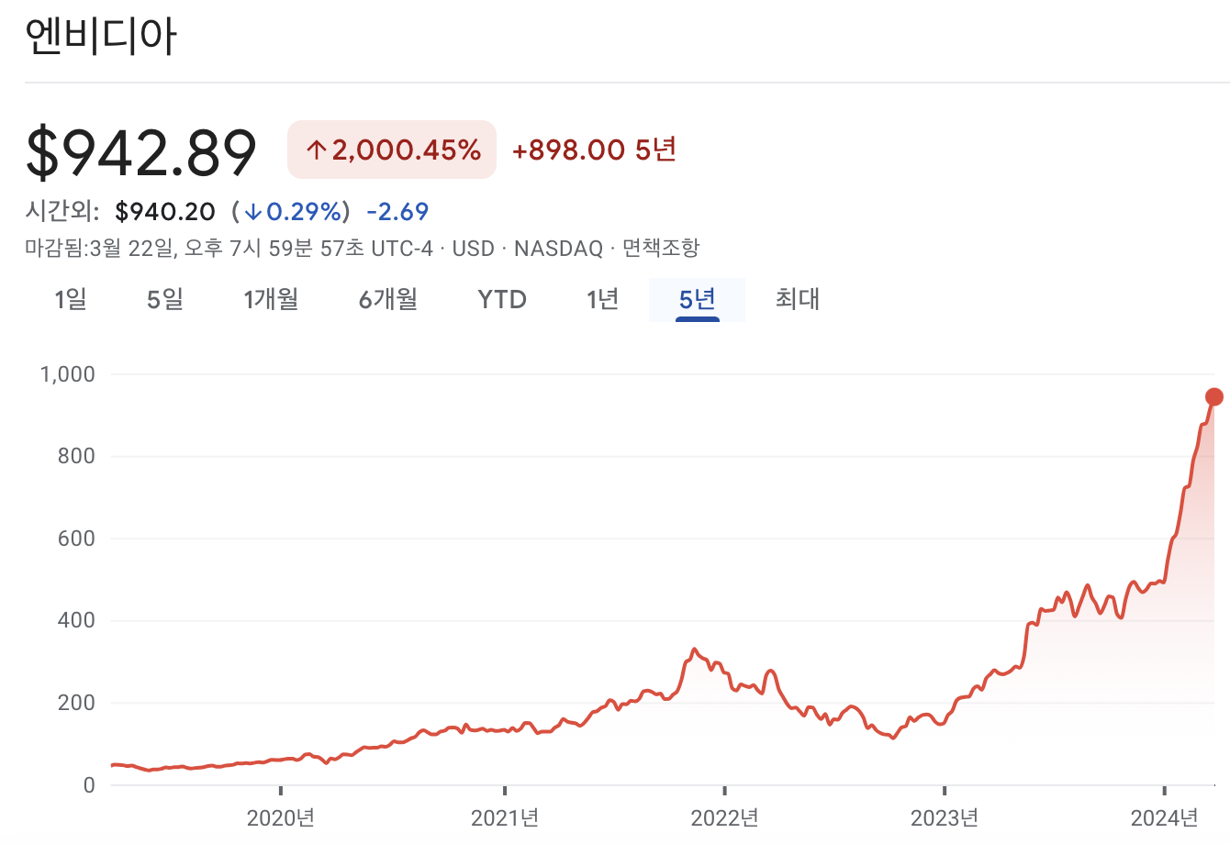
Task: Click the red upward arrow icon beside 2,000.45%
Action: (x=316, y=149)
